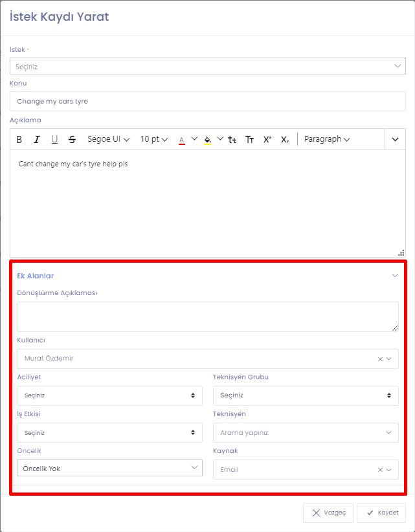Click the Kaydet save button
Viewport: 415px width, 532px height.
pos(381,513)
